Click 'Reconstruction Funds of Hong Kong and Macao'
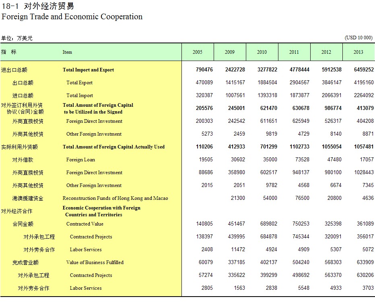Screen dimensions: 375x303 [115, 198]
